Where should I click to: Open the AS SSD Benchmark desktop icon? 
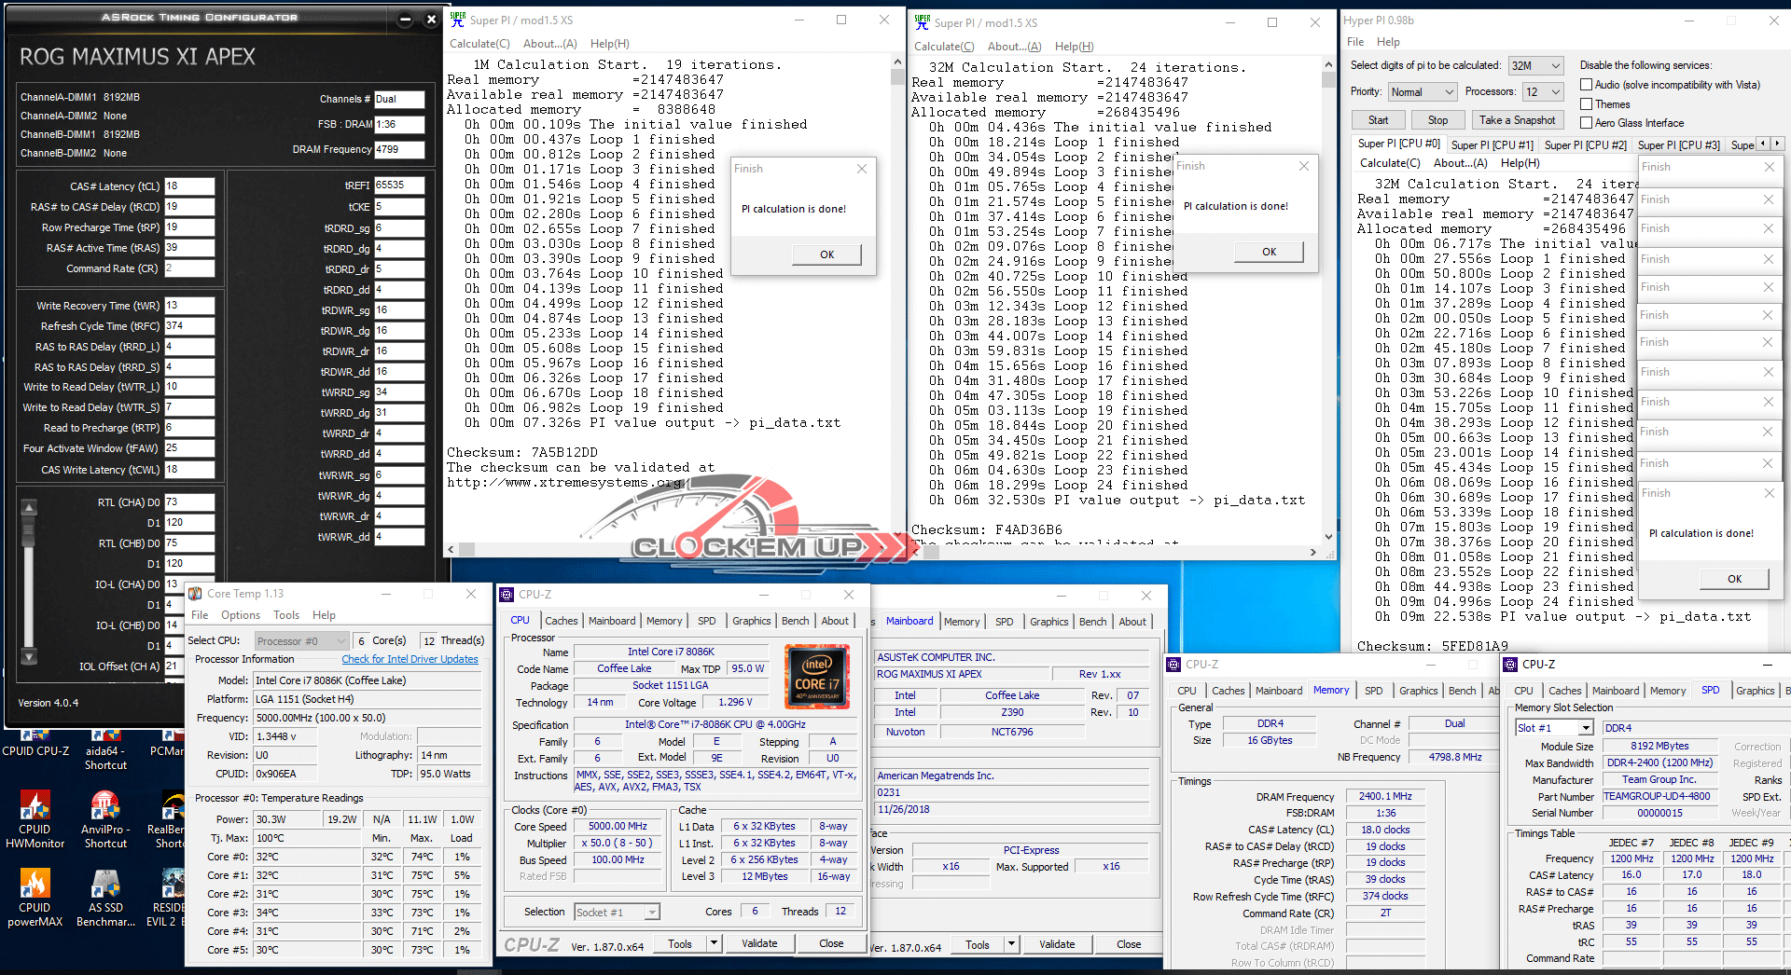(x=105, y=886)
